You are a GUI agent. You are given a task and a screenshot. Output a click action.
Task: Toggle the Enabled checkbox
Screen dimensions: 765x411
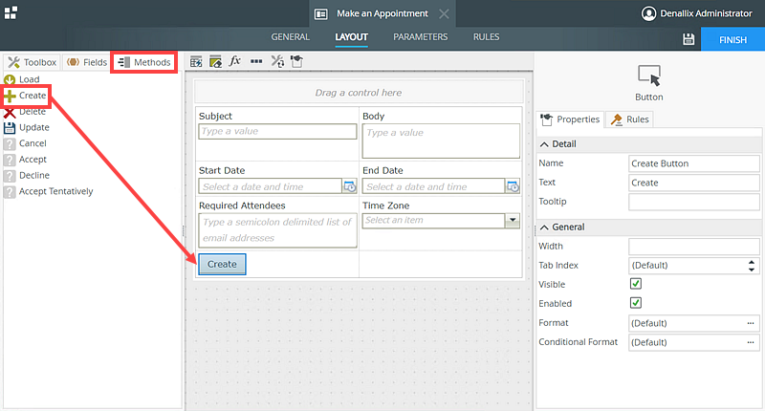pos(636,303)
